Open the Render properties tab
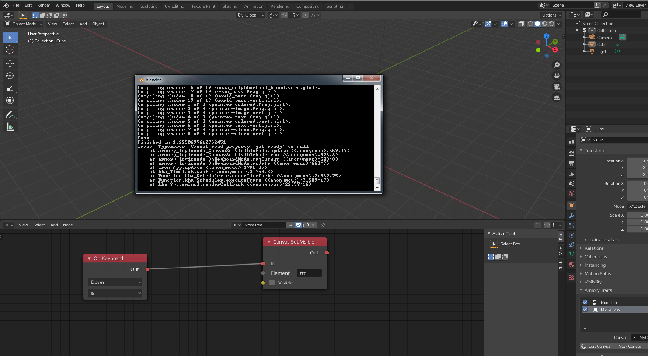This screenshot has width=648, height=356. (x=572, y=153)
